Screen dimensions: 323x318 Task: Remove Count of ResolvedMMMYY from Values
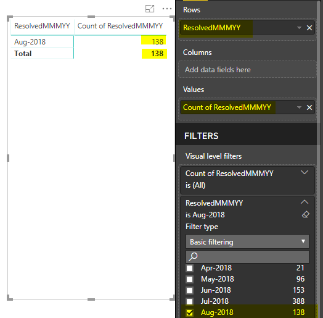[309, 107]
